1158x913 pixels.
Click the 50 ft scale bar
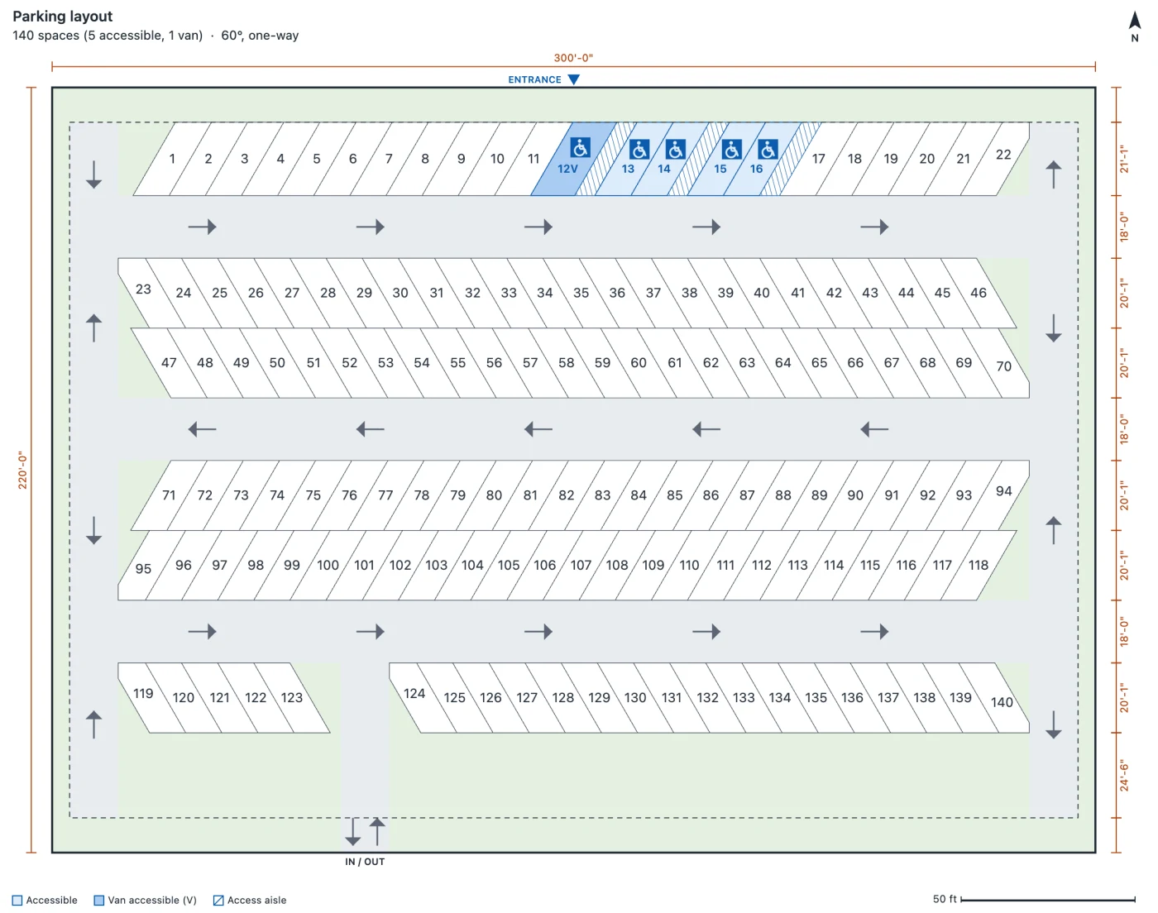tap(1048, 899)
